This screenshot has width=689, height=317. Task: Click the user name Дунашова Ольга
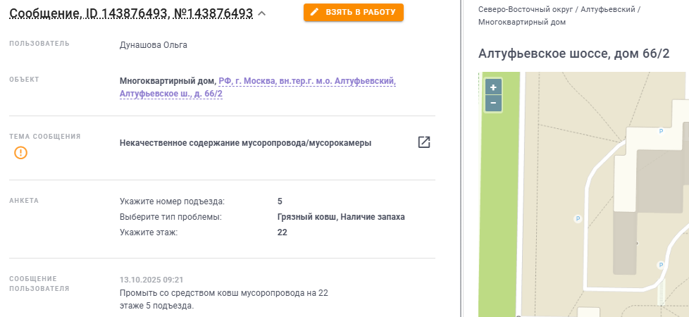point(154,45)
